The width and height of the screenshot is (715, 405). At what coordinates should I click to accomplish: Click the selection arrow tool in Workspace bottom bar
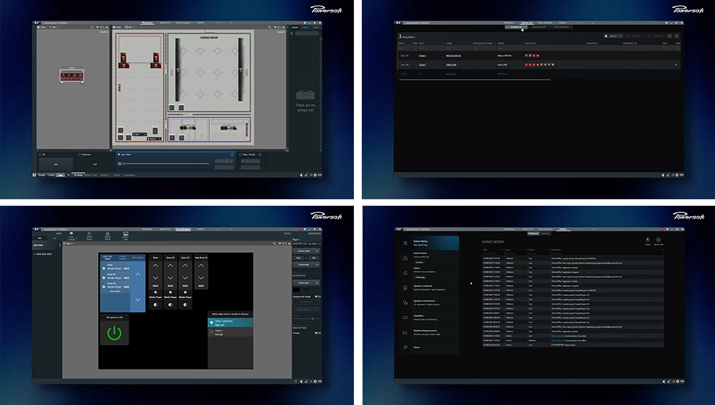click(69, 175)
